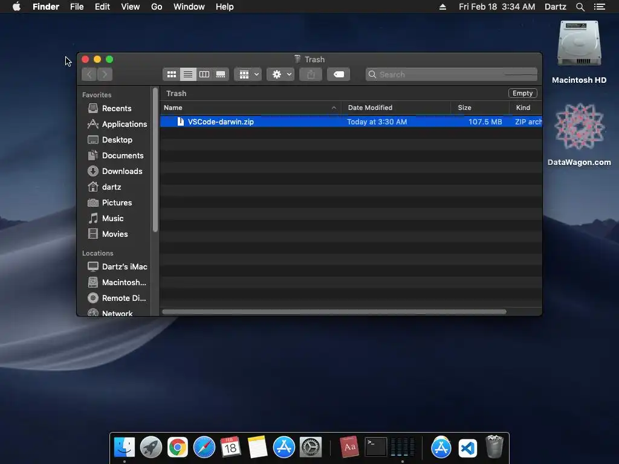Click the Edit Tags toolbar button
Screen dimensions: 619x464
click(x=339, y=74)
